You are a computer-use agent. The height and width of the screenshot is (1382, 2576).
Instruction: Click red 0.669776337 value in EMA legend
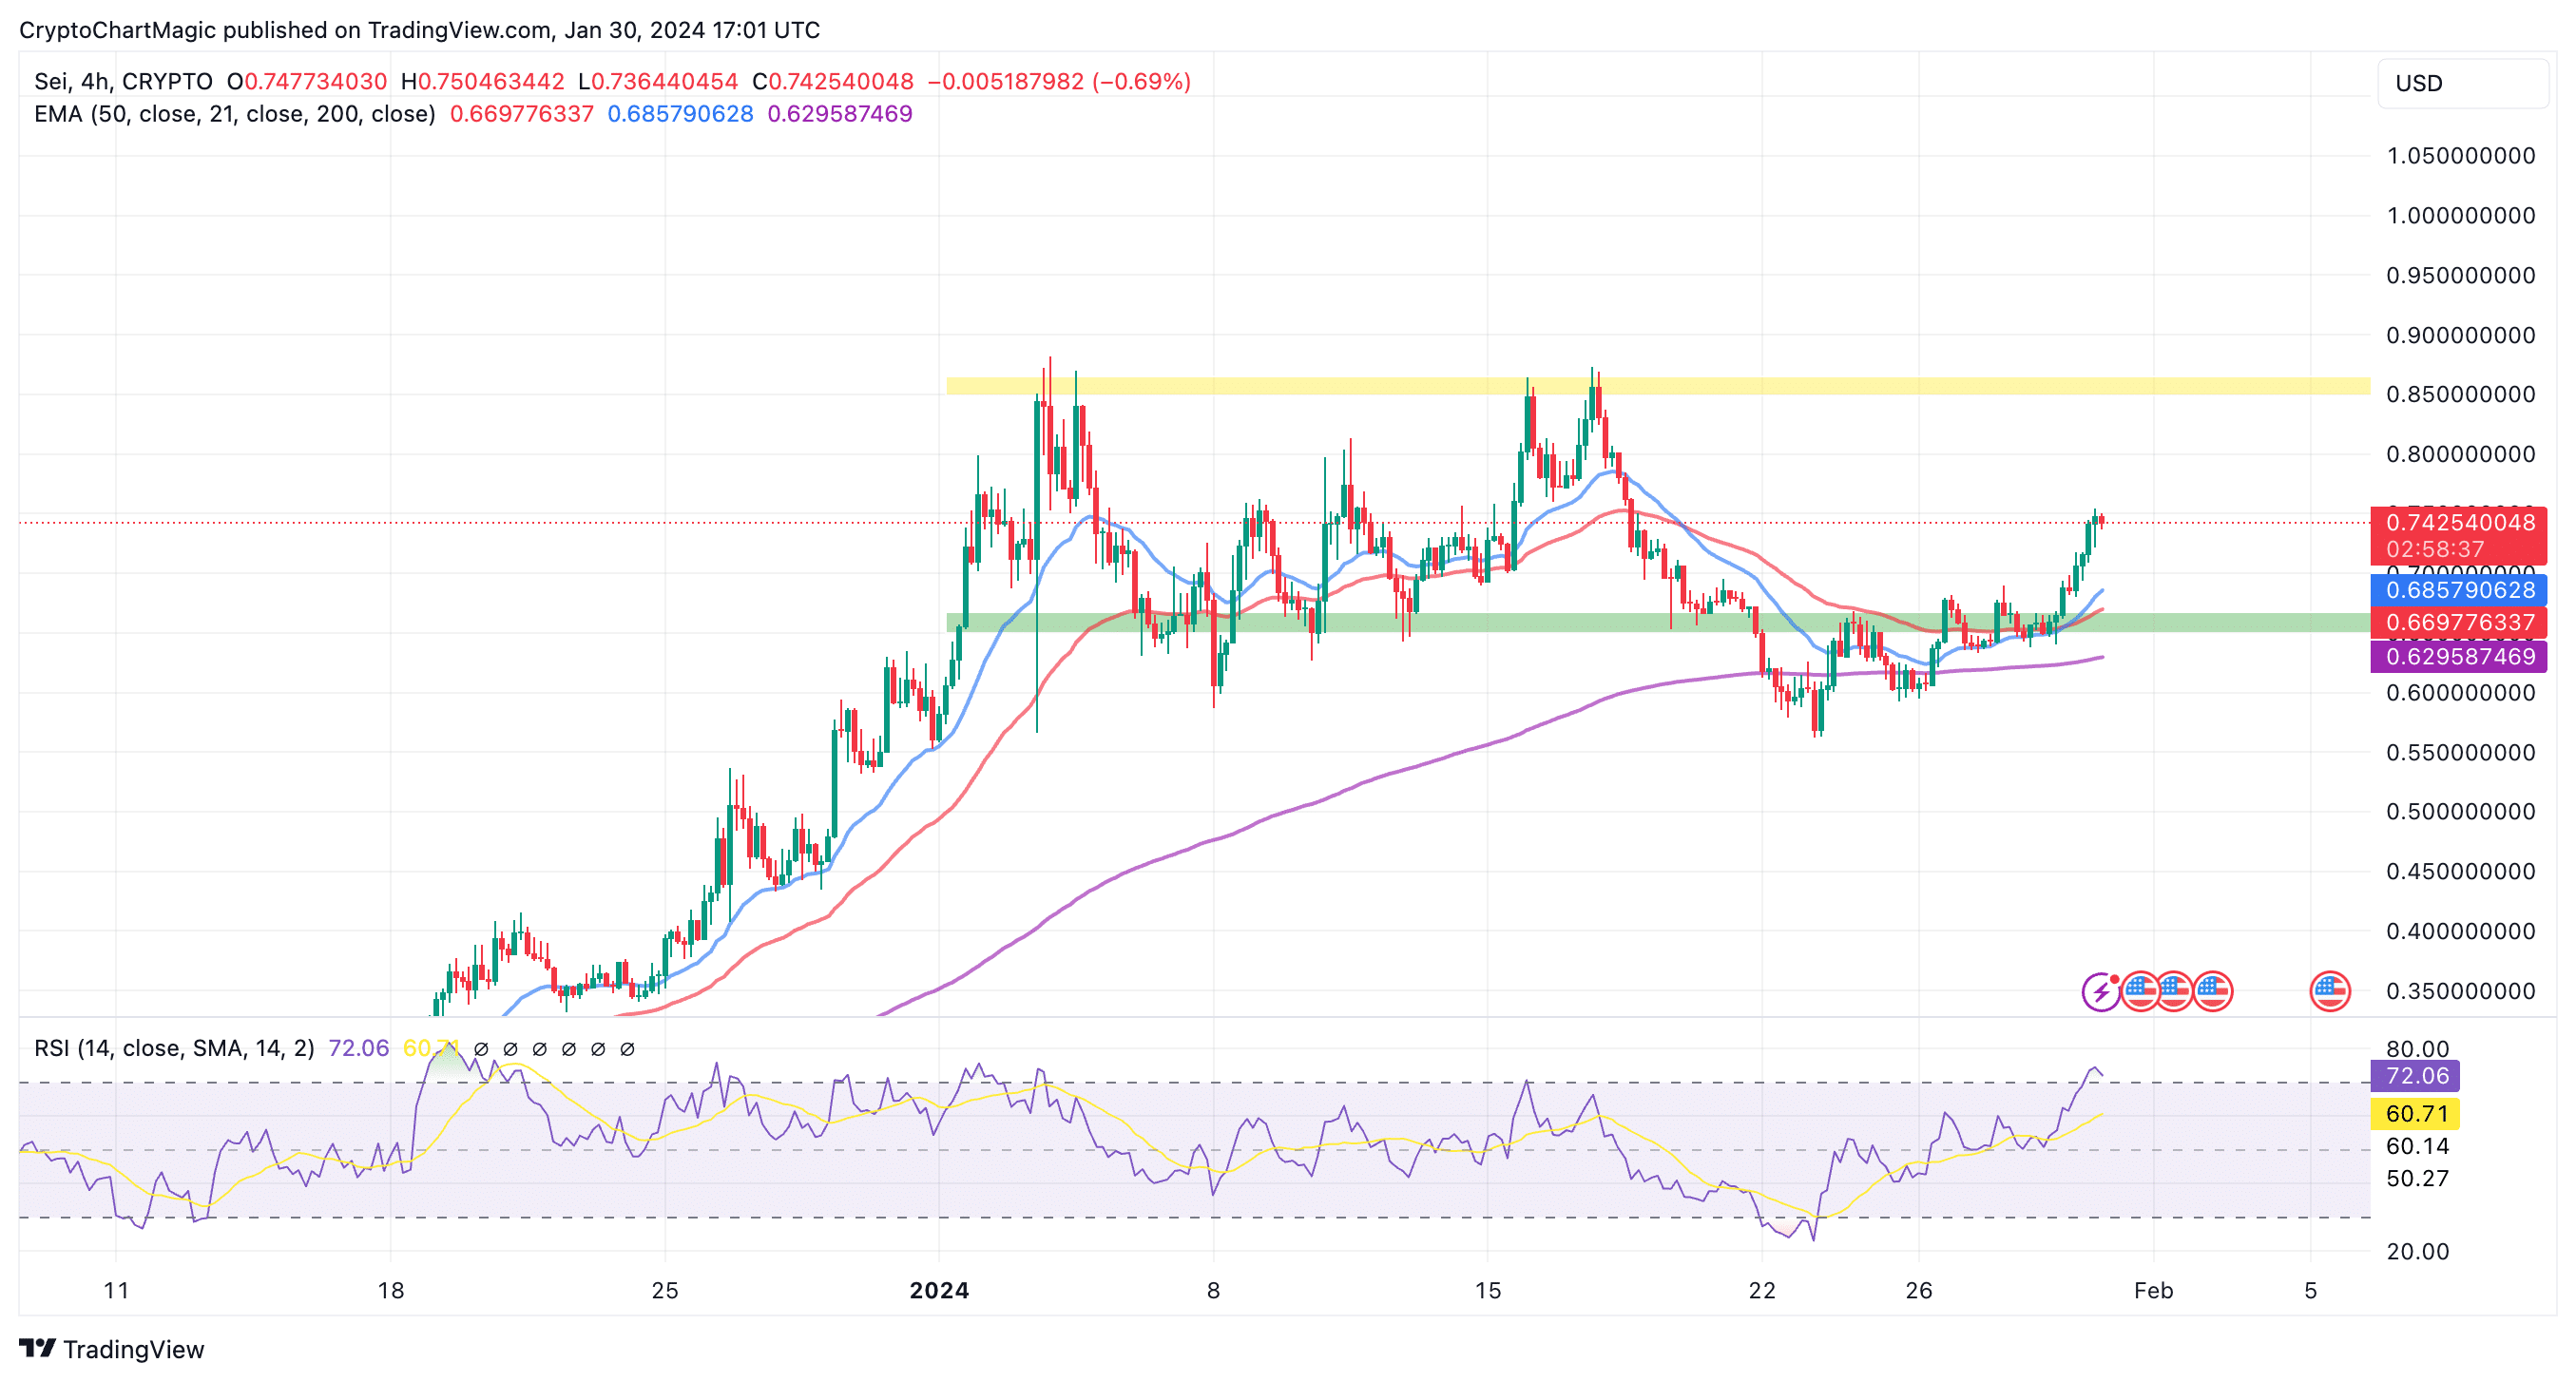522,114
